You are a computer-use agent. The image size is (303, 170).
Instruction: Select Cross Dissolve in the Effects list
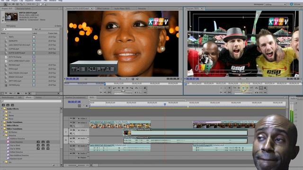tap(17, 142)
